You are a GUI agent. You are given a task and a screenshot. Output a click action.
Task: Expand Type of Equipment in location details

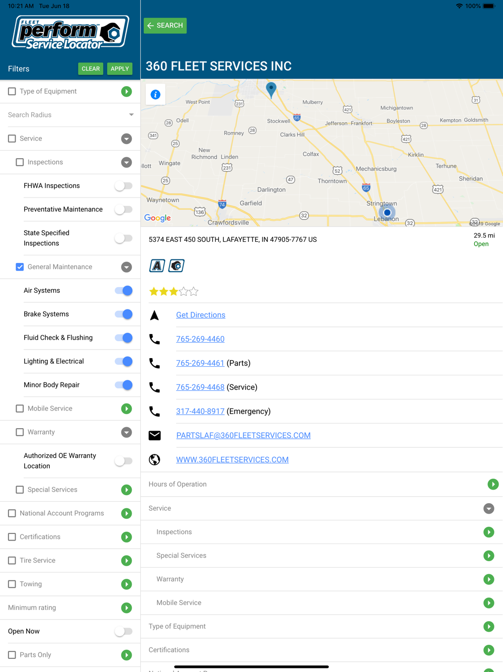click(489, 627)
